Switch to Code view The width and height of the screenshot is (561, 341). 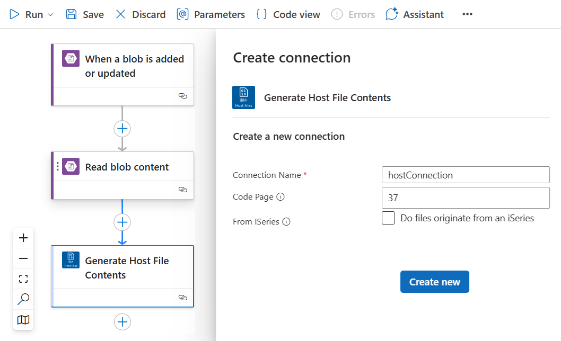tap(288, 14)
